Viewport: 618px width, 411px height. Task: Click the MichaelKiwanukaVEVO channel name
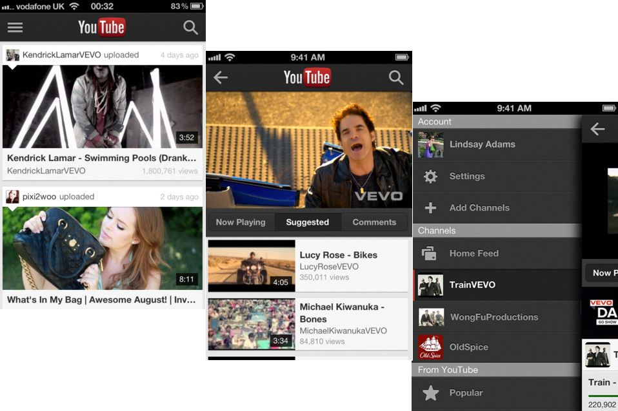click(343, 330)
